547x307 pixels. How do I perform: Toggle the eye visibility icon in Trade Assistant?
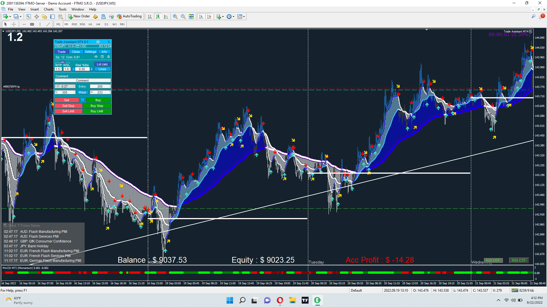pos(96,57)
